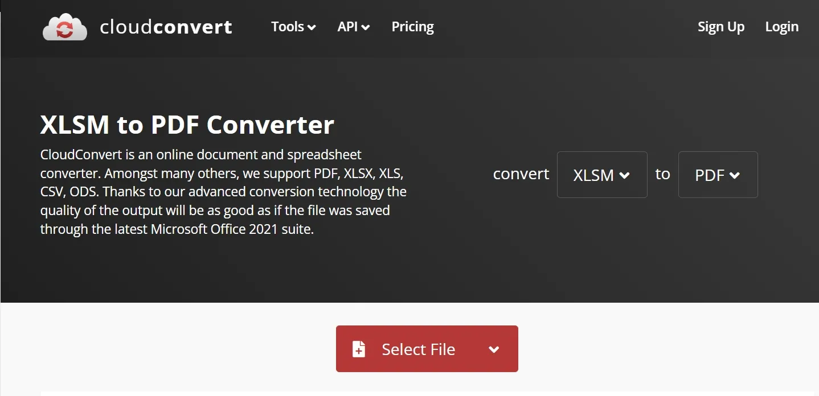Viewport: 819px width, 396px height.
Task: Change the target format from PDF
Action: point(718,175)
